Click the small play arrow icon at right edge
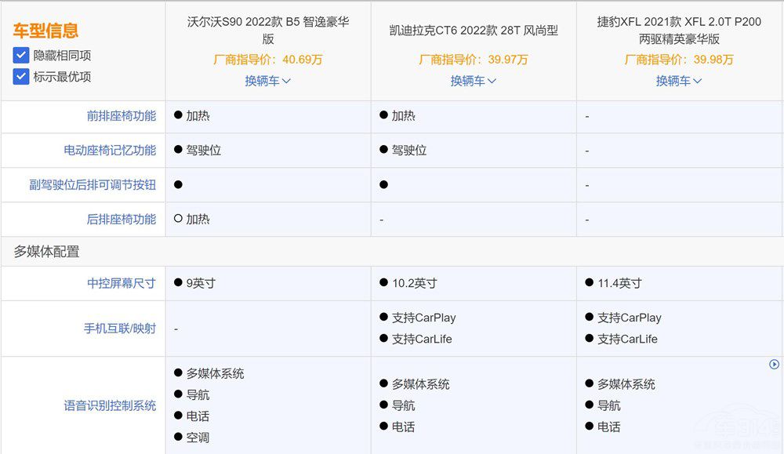 click(x=774, y=364)
